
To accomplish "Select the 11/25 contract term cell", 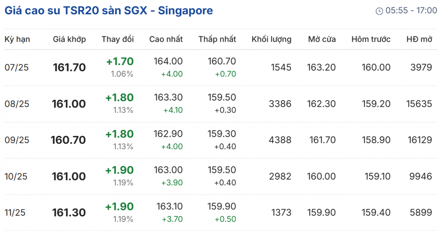I will point(15,213).
